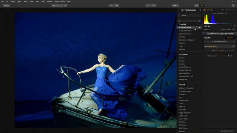Click the dot marker on Accent AI Filter row

coord(200,28)
